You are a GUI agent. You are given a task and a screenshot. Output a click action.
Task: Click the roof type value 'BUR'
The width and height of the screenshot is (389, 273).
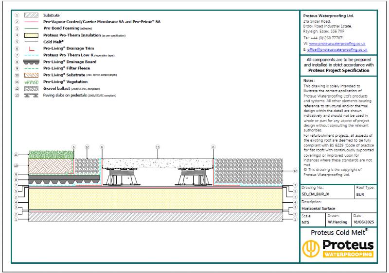pyautogui.click(x=360, y=194)
